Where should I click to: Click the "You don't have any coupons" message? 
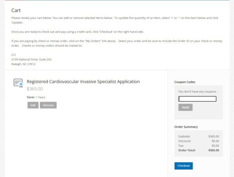click(197, 91)
